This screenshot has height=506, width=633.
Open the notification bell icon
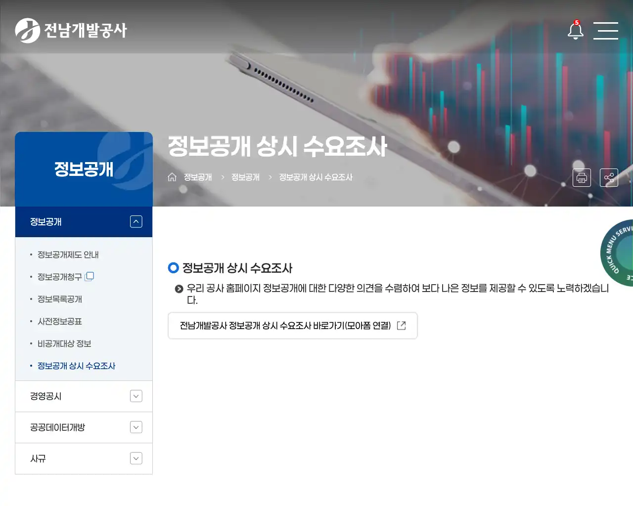[575, 30]
